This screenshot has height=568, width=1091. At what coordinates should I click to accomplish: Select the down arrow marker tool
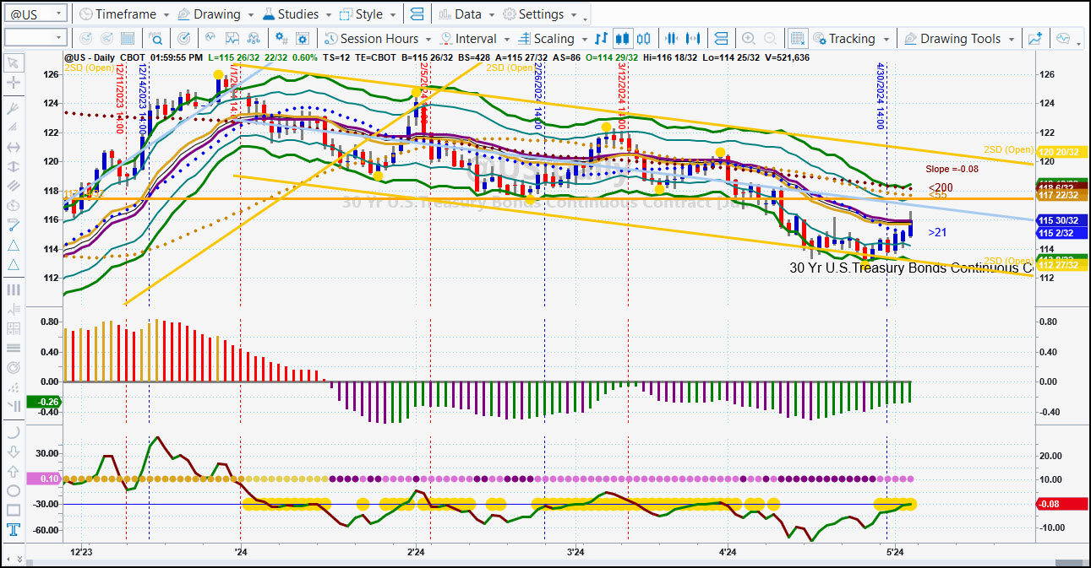tap(14, 451)
